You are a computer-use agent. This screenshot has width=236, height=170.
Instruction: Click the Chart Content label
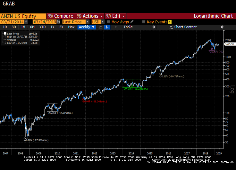point(185,27)
